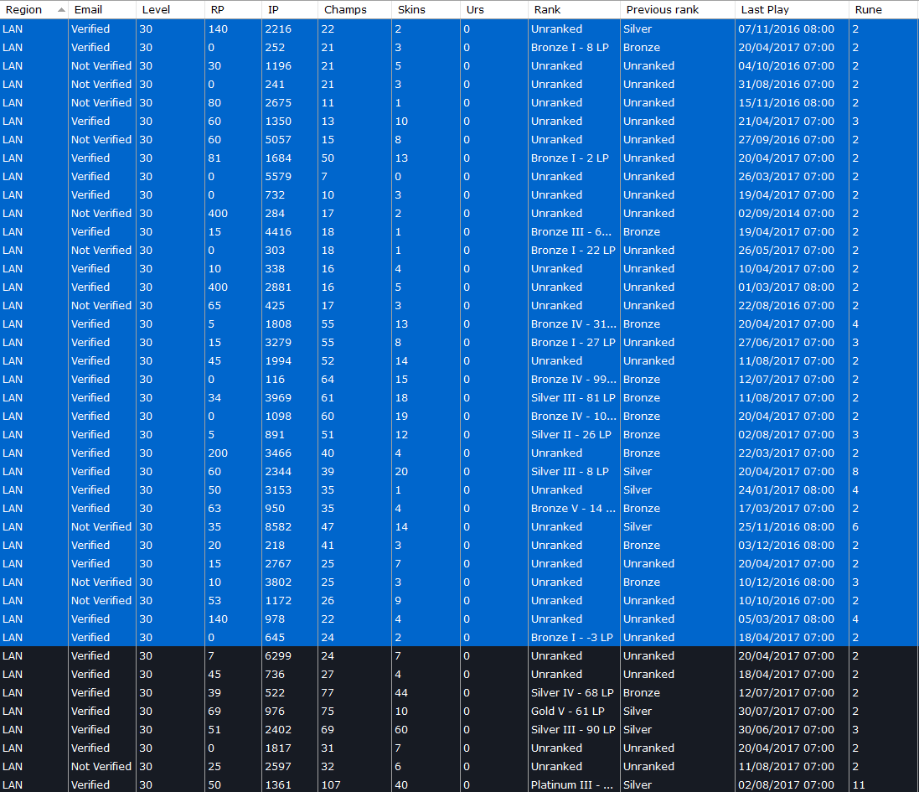Select the Champs value 107

pos(331,785)
